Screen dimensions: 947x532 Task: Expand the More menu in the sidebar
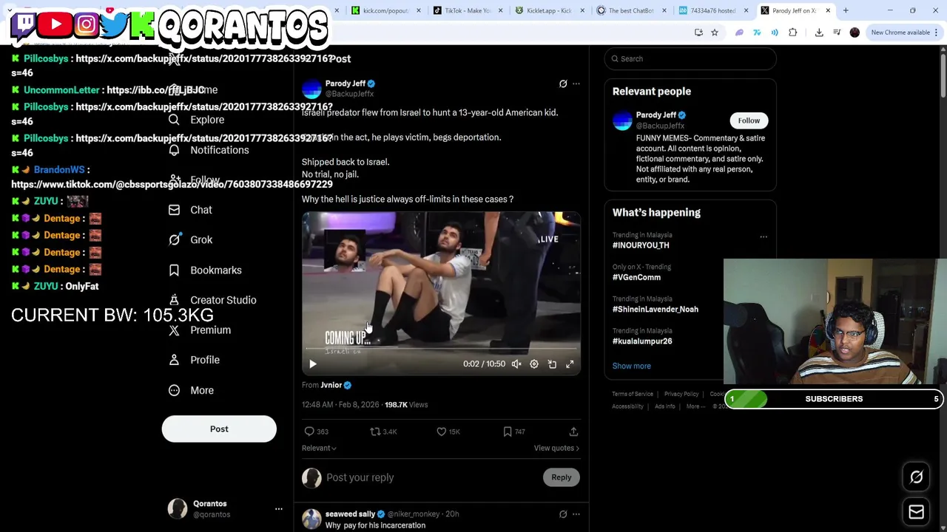tap(191, 390)
